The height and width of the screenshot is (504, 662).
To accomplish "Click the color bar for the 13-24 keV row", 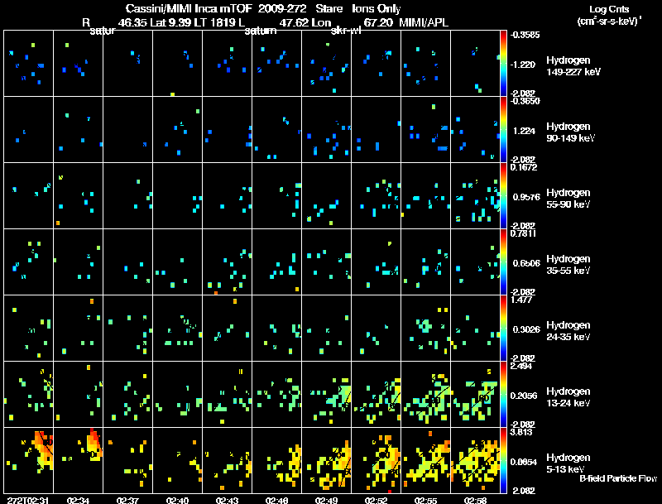I will click(503, 394).
